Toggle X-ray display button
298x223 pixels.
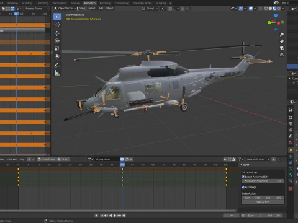(261, 9)
